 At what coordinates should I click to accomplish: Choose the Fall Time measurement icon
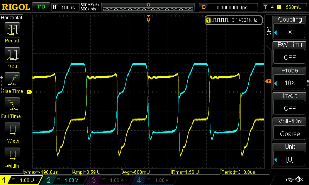[x=12, y=106]
